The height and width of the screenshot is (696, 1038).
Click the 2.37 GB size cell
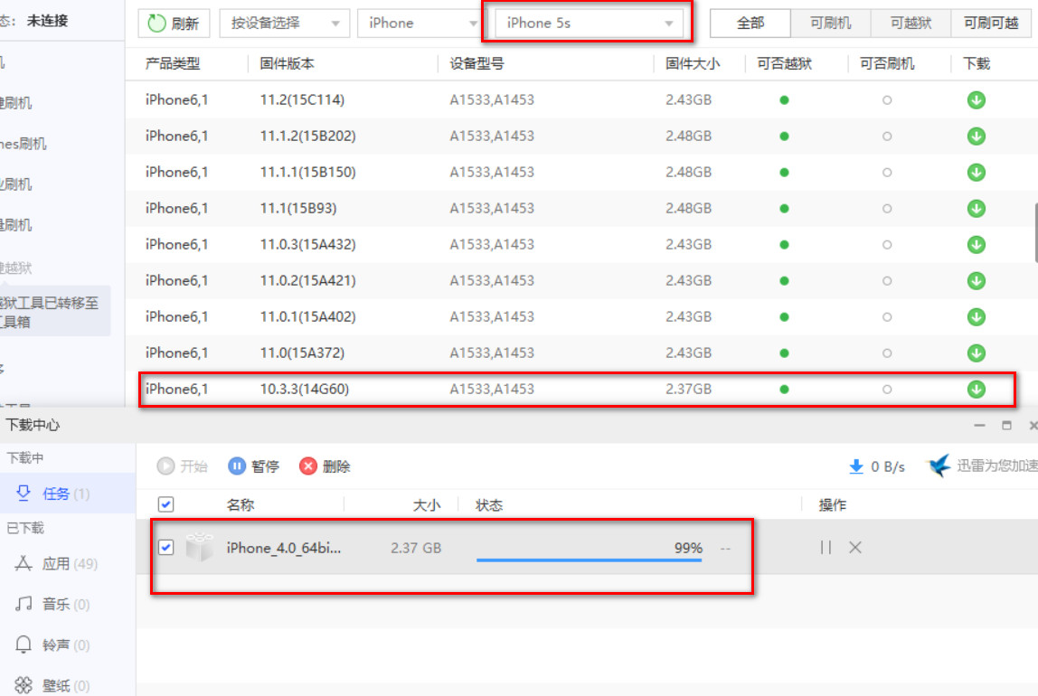pos(416,548)
